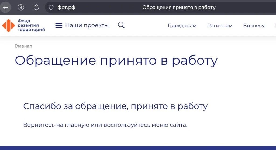Click the Вернитесь на главную sentence
276x150 pixels.
pyautogui.click(x=105, y=125)
